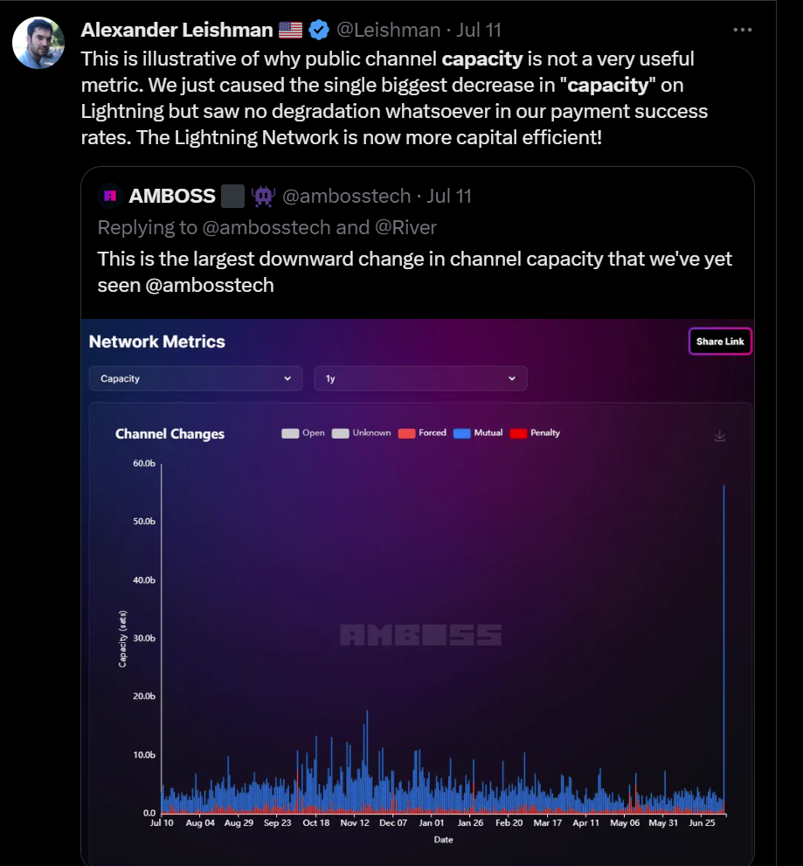The image size is (803, 866).
Task: Open the tweet's three-dot more menu
Action: 742,30
